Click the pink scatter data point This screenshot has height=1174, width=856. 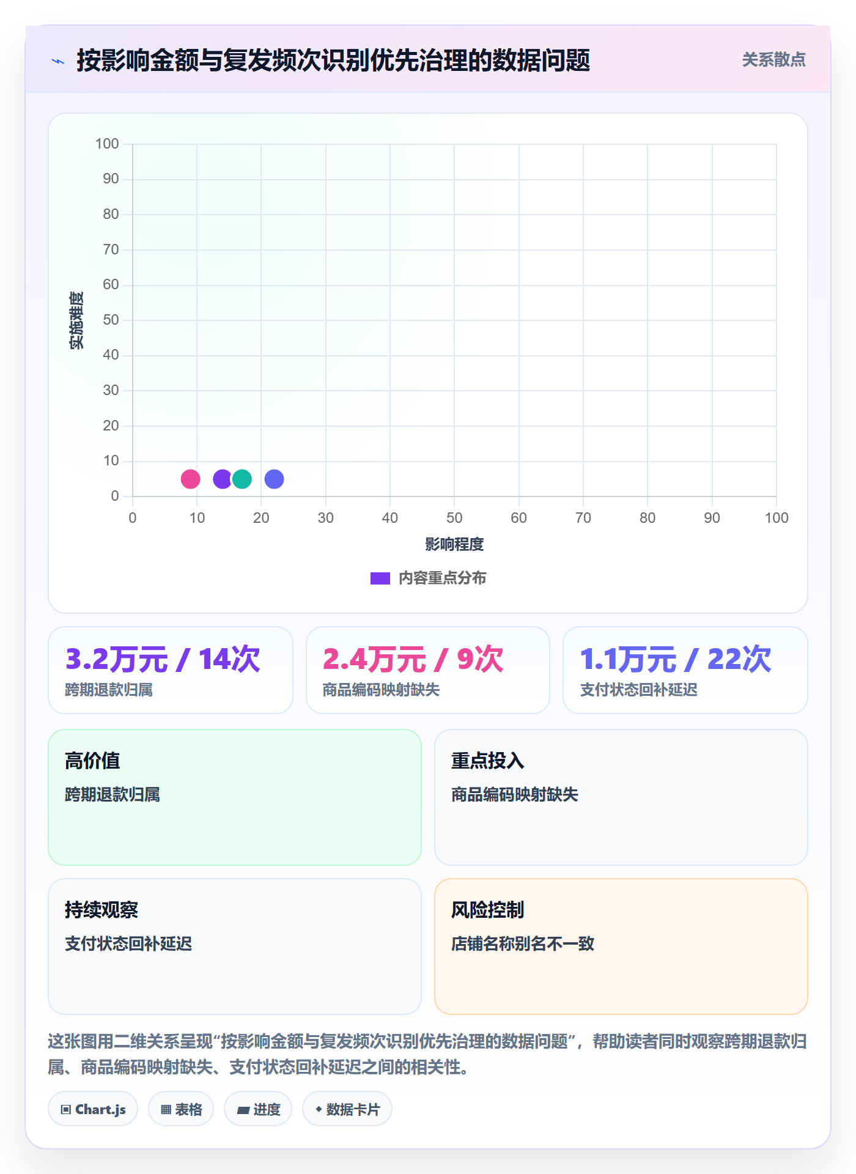[x=190, y=479]
